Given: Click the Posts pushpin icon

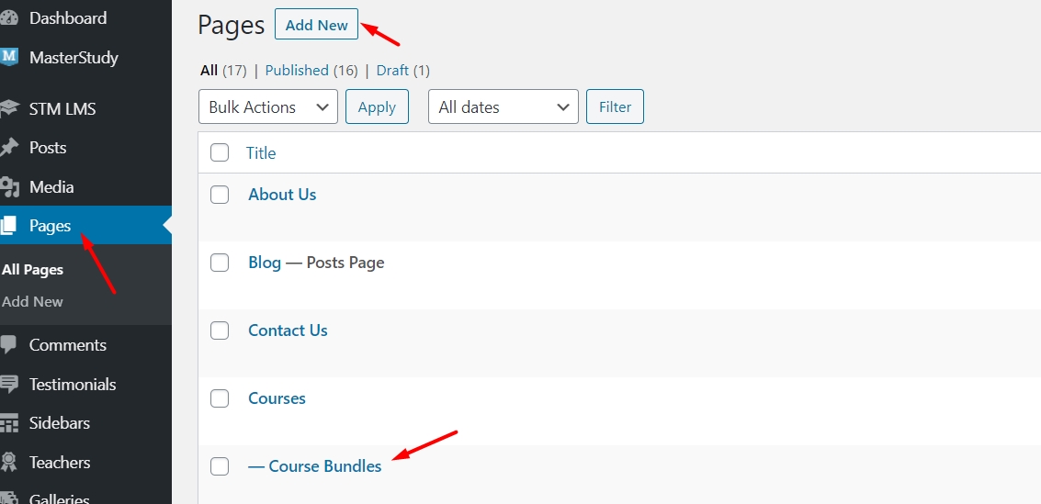Looking at the screenshot, I should [x=9, y=148].
